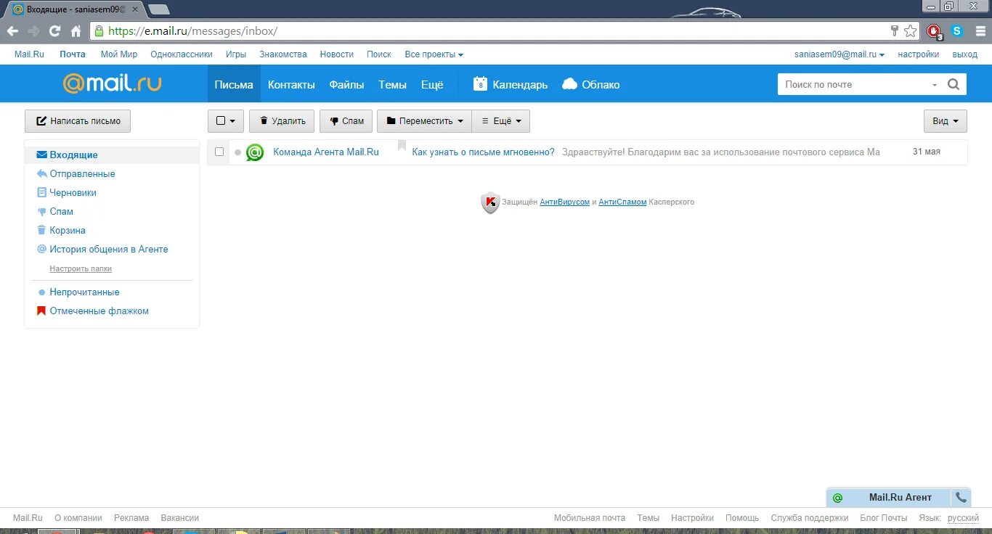
Task: Click the выход logout link
Action: tap(964, 54)
